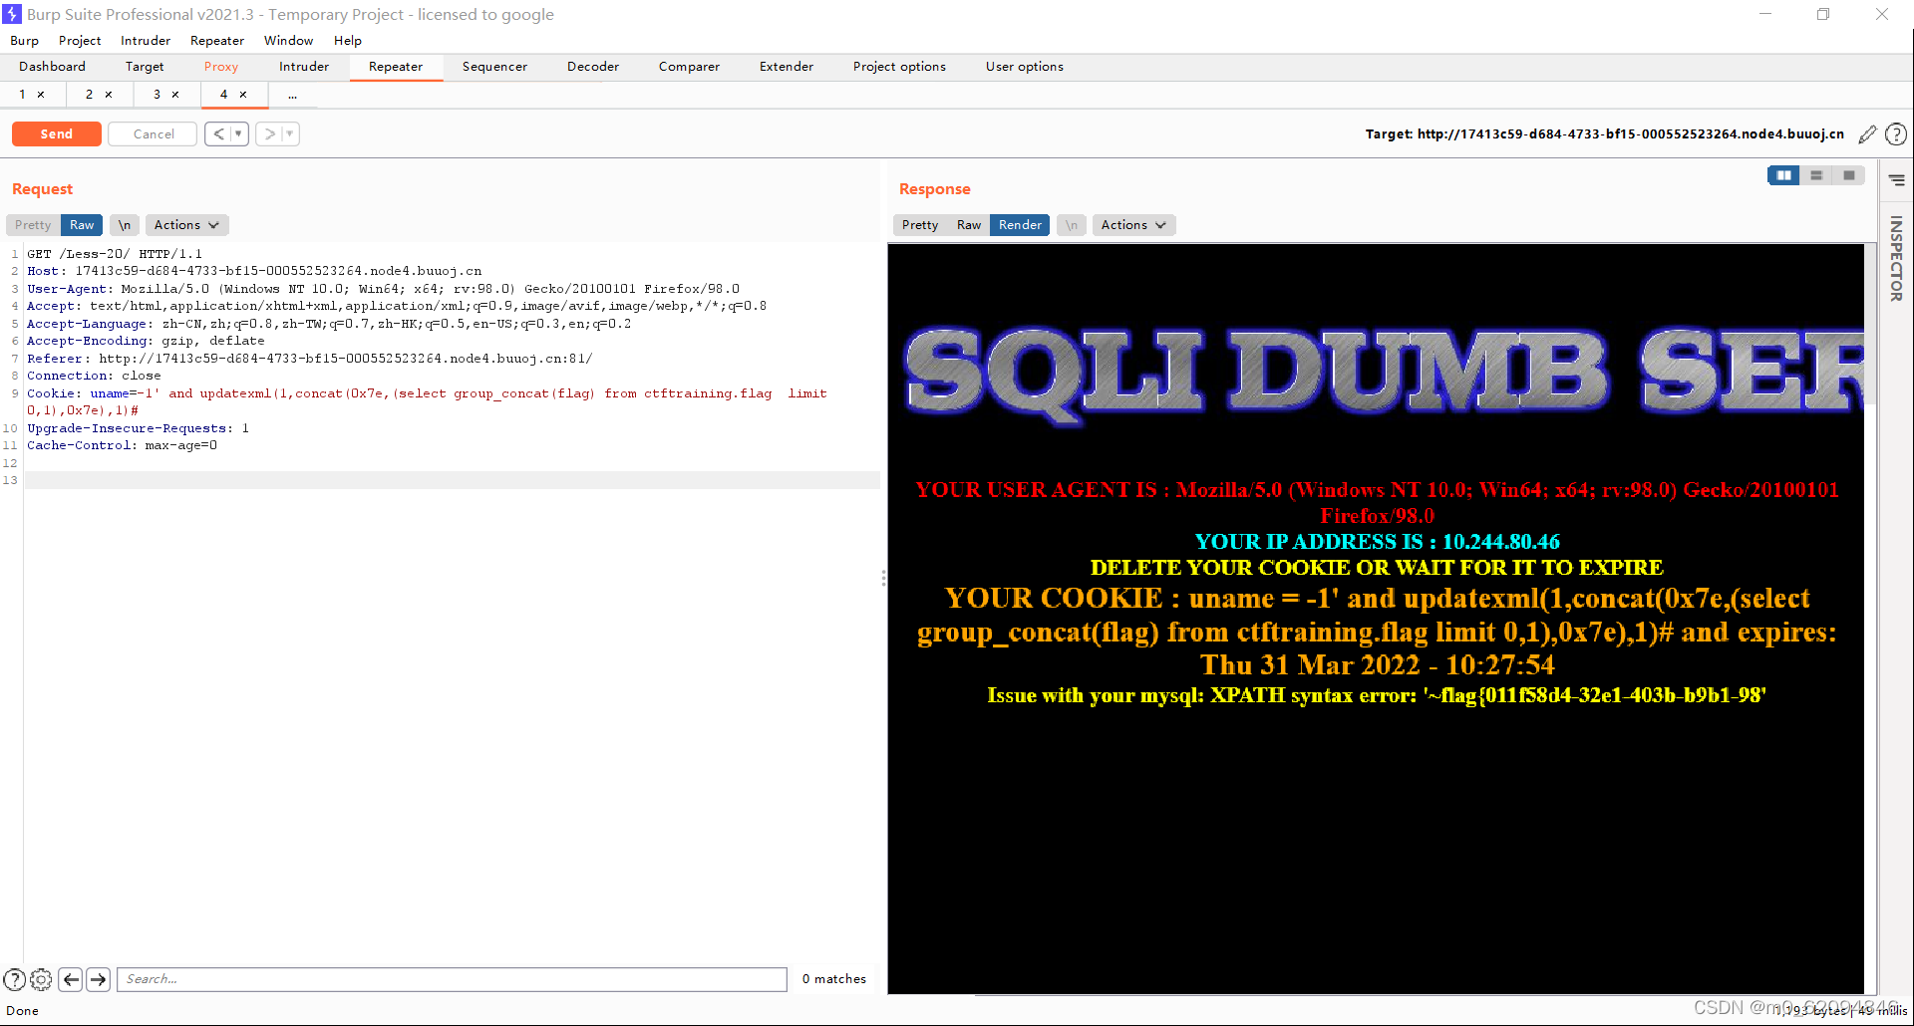Click the GET /Less-20/ request line
The width and height of the screenshot is (1914, 1026).
coord(115,254)
